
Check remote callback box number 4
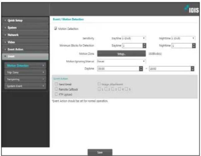click(x=119, y=89)
